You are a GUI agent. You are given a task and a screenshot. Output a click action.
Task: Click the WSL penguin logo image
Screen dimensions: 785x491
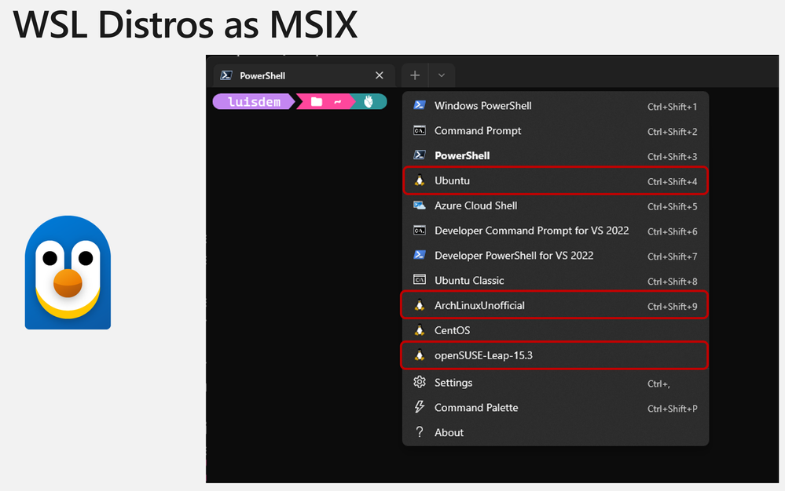(68, 272)
